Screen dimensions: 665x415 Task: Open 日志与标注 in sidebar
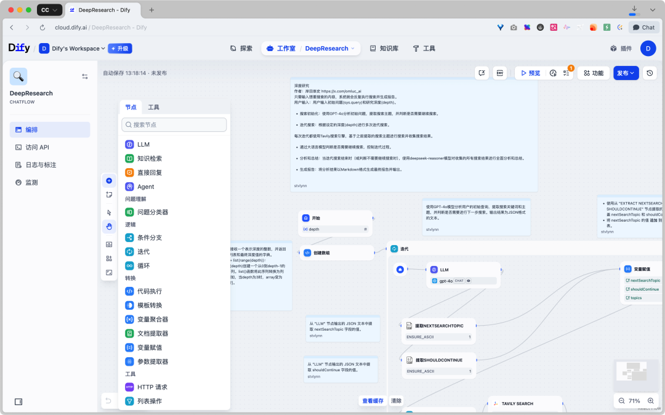[x=50, y=165]
